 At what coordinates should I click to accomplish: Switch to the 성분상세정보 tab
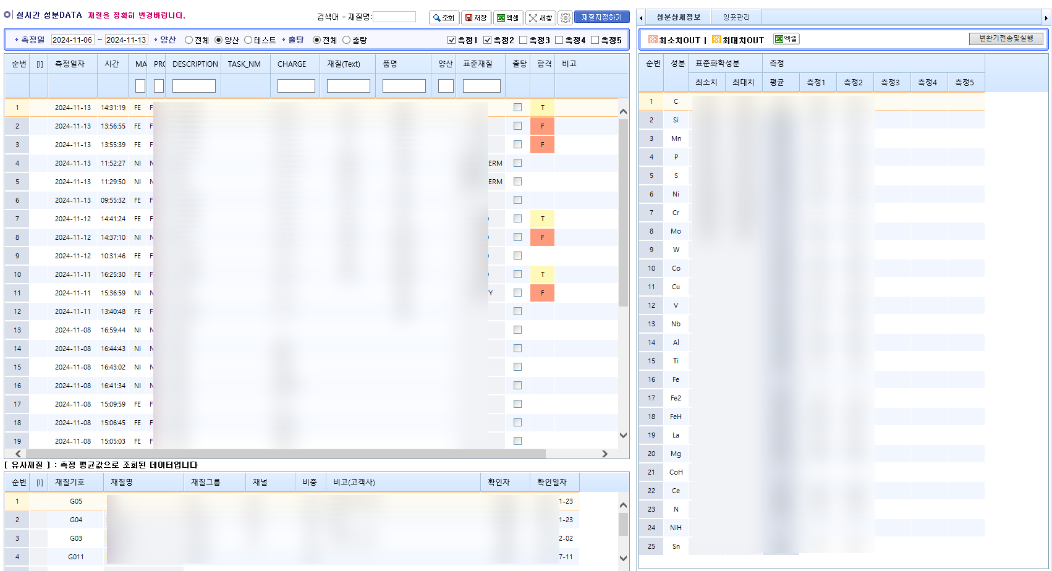click(x=678, y=17)
